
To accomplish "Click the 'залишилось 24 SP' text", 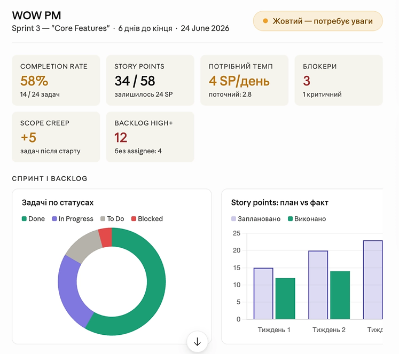I will [x=144, y=95].
